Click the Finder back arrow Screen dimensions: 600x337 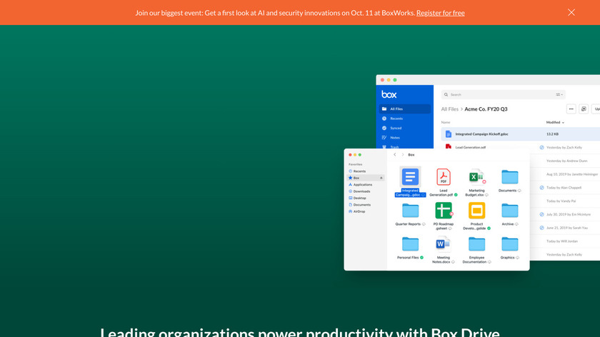pyautogui.click(x=395, y=154)
